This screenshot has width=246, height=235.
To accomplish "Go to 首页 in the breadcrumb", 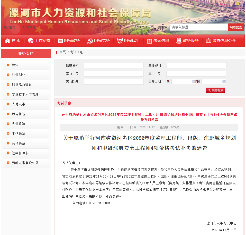I will 62,52.
